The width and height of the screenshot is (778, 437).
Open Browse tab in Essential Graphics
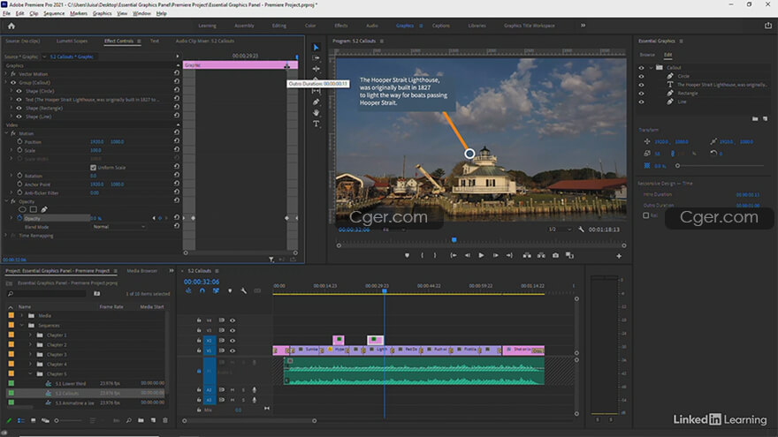[x=647, y=55]
